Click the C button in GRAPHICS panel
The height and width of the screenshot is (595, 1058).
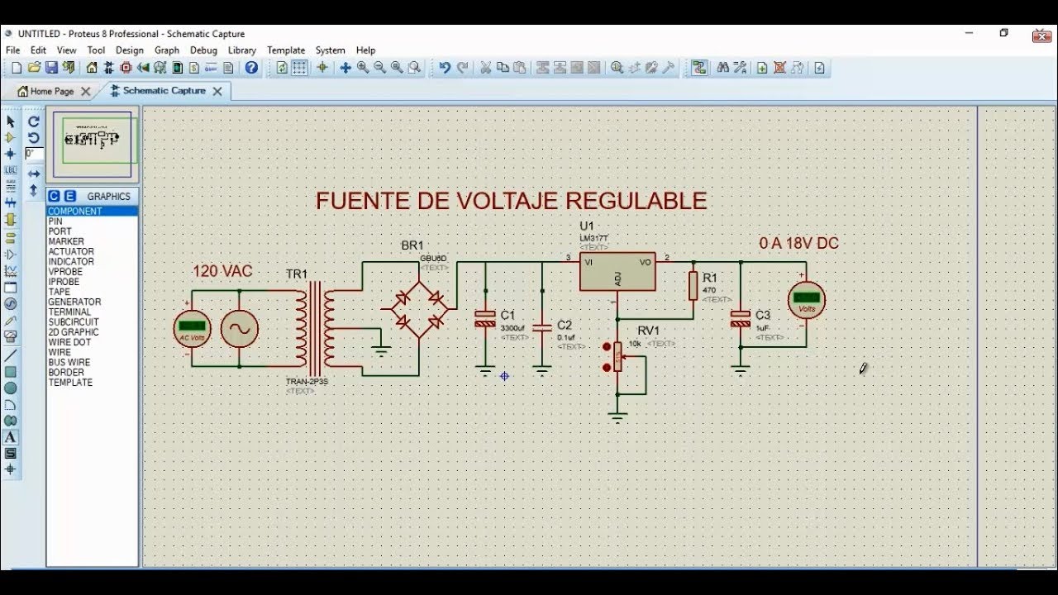54,196
